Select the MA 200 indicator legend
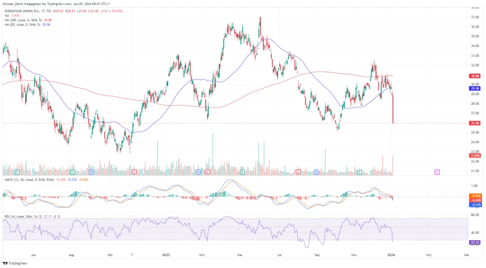Screen dimensions: 486x268 (25, 19)
